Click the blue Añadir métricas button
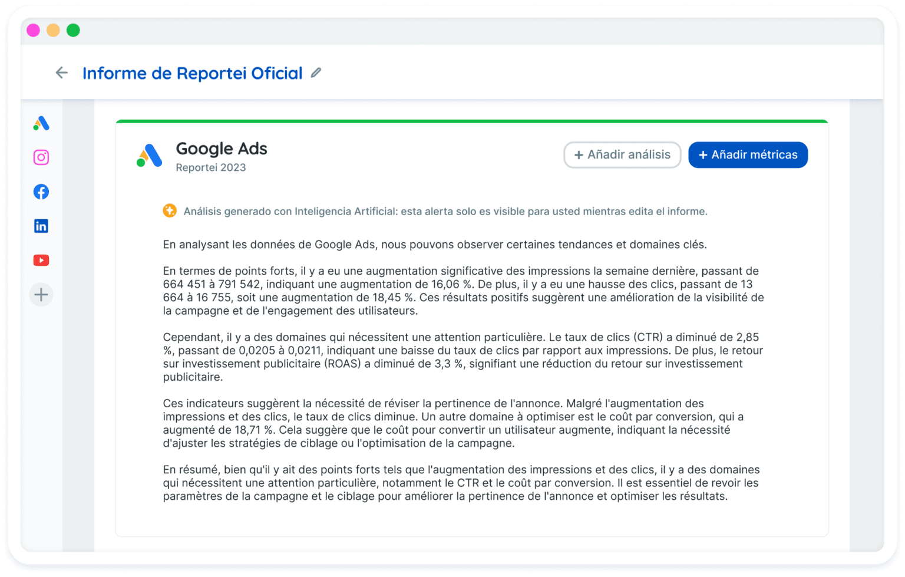The image size is (905, 577). (x=748, y=154)
